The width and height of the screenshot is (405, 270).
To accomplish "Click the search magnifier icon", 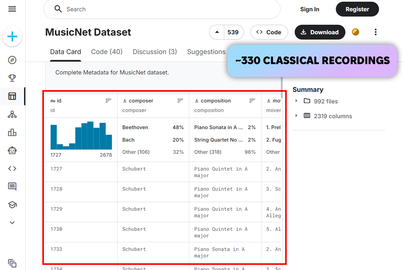I will pyautogui.click(x=58, y=9).
